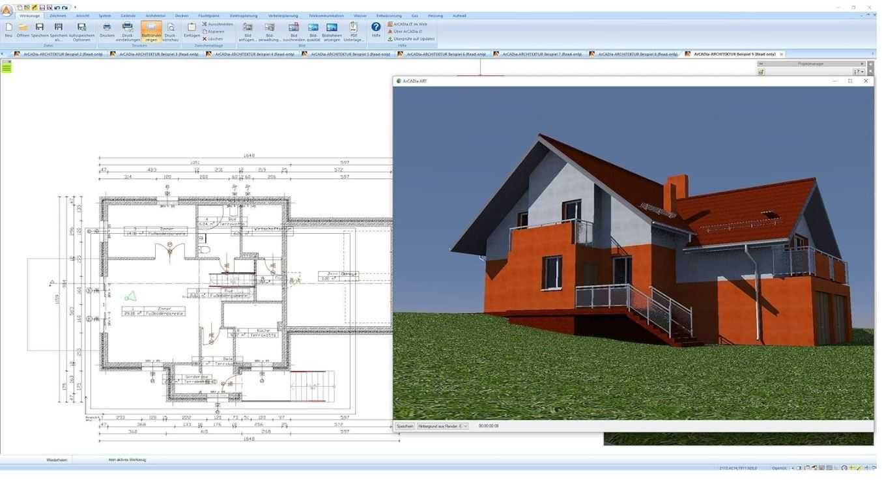Click Bild einfügen in the ribbon
Screen dimensions: 882x480
[x=248, y=33]
